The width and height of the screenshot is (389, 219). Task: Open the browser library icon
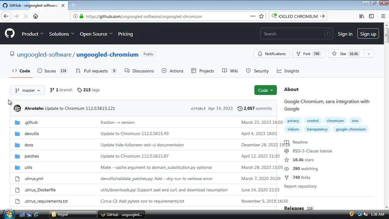362,16
